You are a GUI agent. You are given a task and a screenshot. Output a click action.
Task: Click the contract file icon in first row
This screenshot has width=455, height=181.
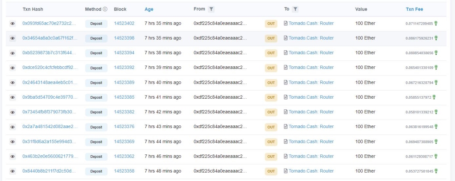(286, 23)
